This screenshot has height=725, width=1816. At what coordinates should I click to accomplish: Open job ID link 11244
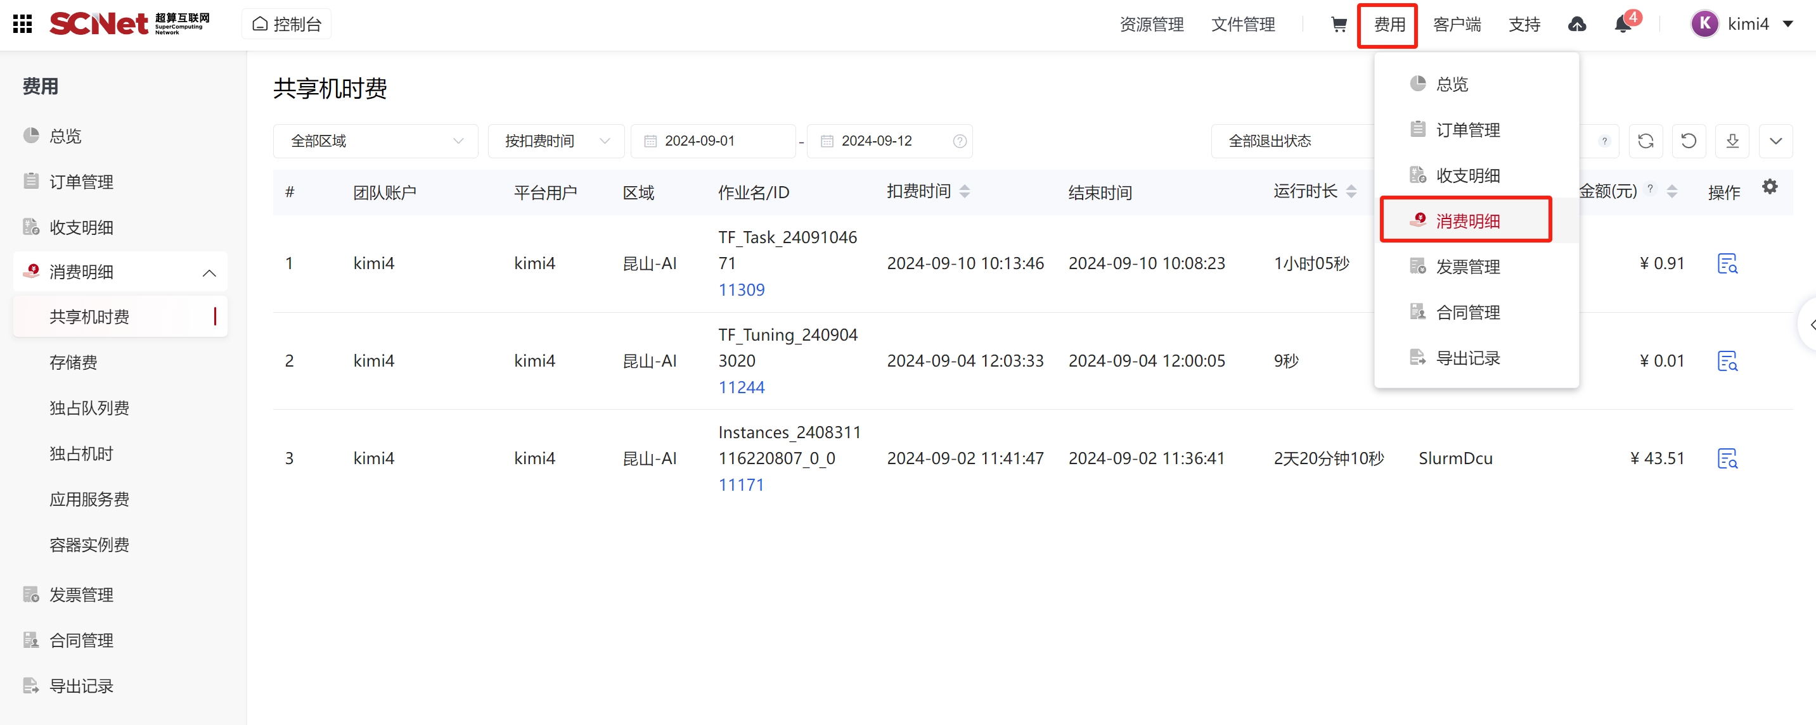[741, 387]
